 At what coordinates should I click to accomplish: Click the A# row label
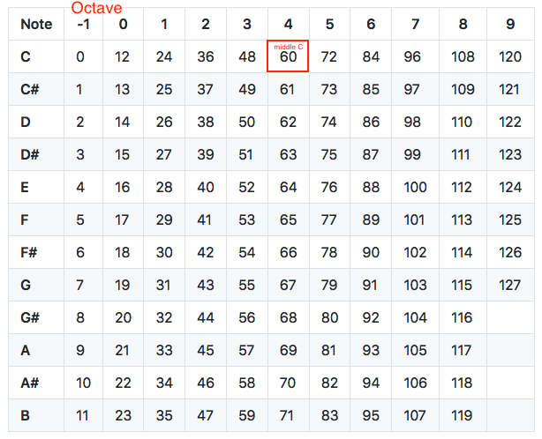click(33, 383)
